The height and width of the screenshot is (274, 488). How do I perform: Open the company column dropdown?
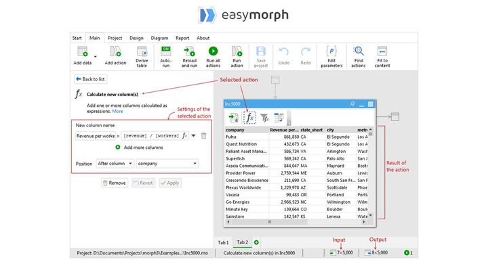tap(167, 164)
